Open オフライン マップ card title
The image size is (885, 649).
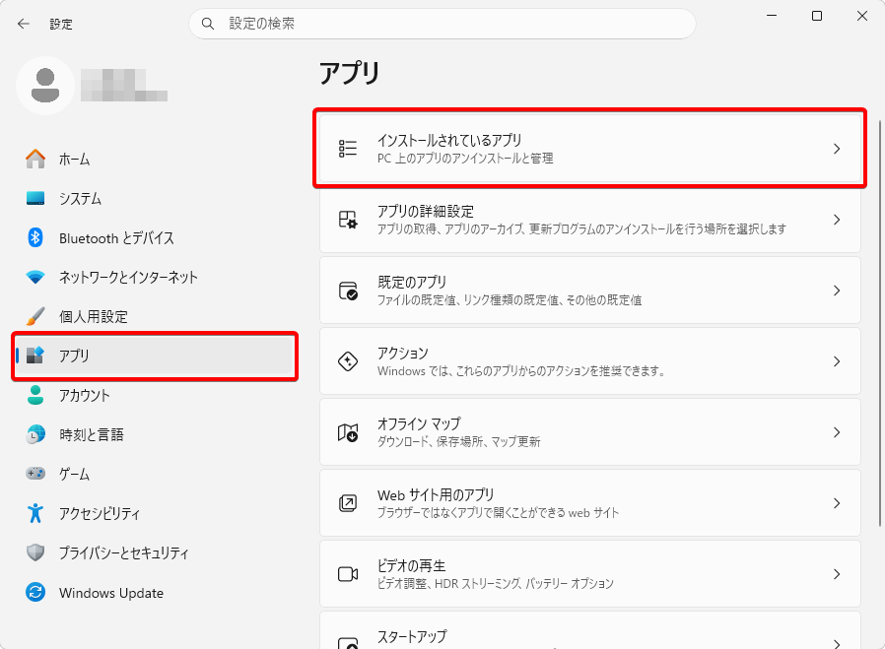pos(419,423)
